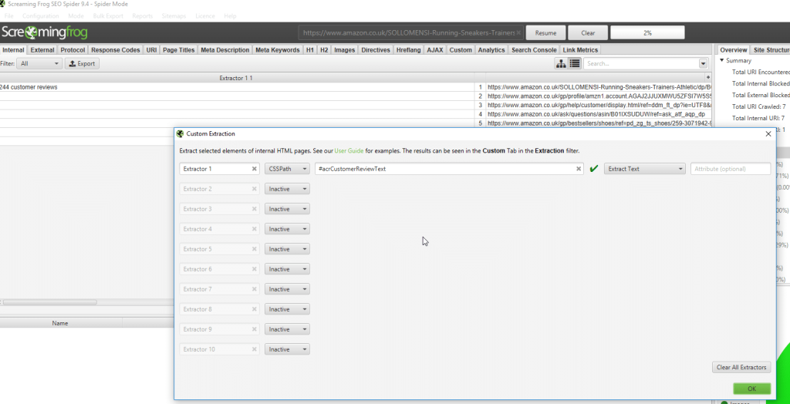The width and height of the screenshot is (790, 404).
Task: Clear the URL address bar
Action: [x=518, y=33]
